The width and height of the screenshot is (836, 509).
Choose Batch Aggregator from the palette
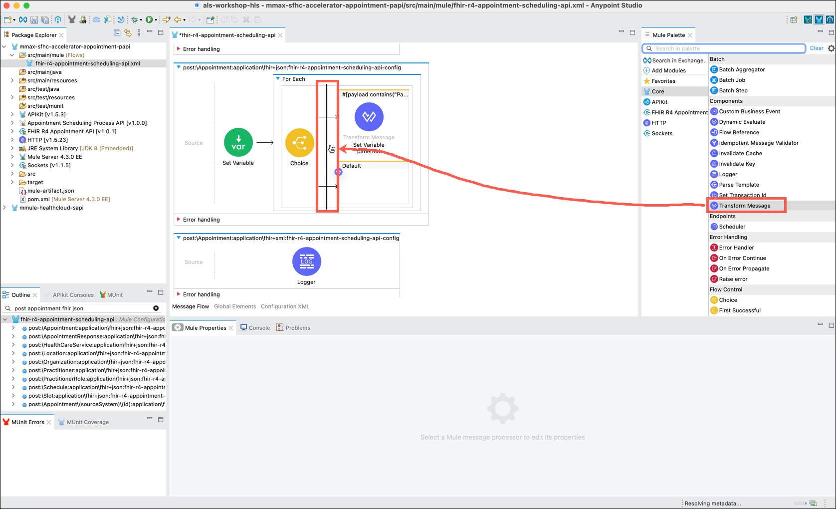(x=742, y=69)
